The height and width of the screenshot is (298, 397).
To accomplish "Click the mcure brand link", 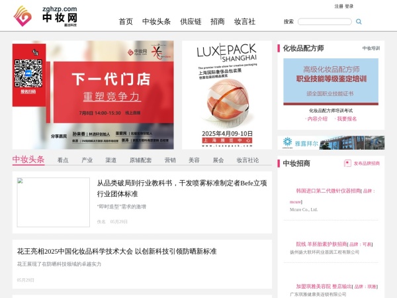I will point(295,202).
